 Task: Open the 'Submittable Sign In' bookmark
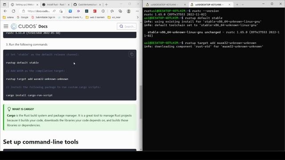pos(43,17)
